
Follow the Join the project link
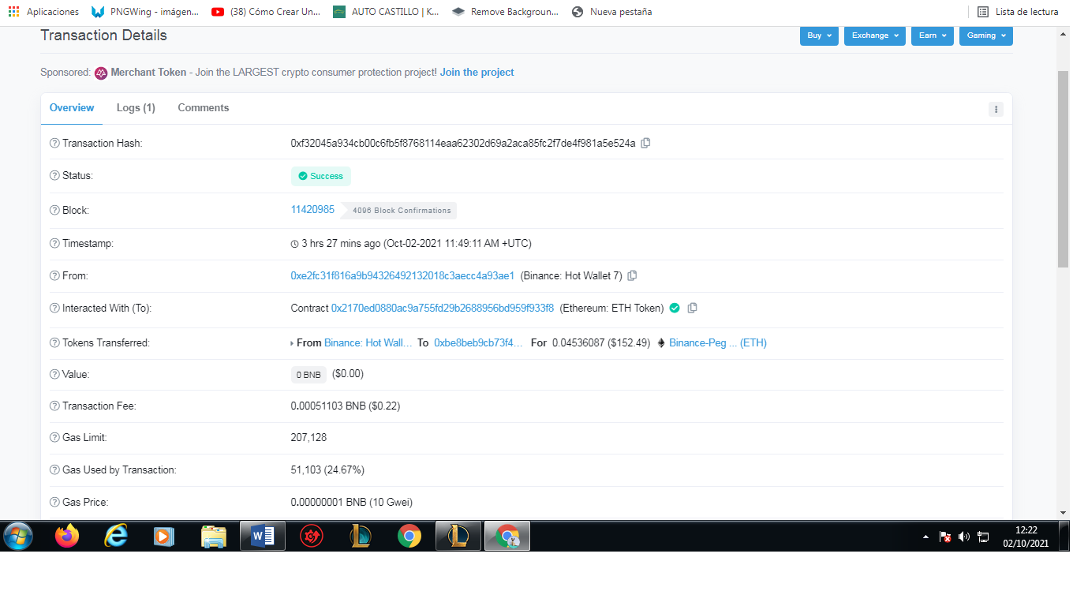pos(477,73)
